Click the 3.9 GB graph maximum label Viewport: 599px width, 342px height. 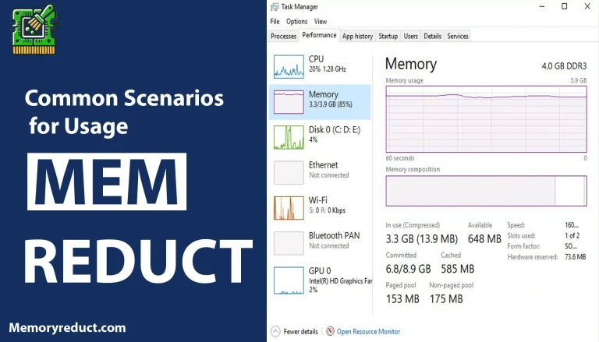(x=579, y=80)
